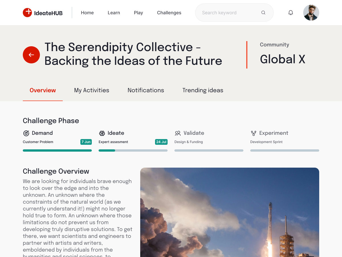
Task: Click the Ideate phase progress bar
Action: [133, 150]
